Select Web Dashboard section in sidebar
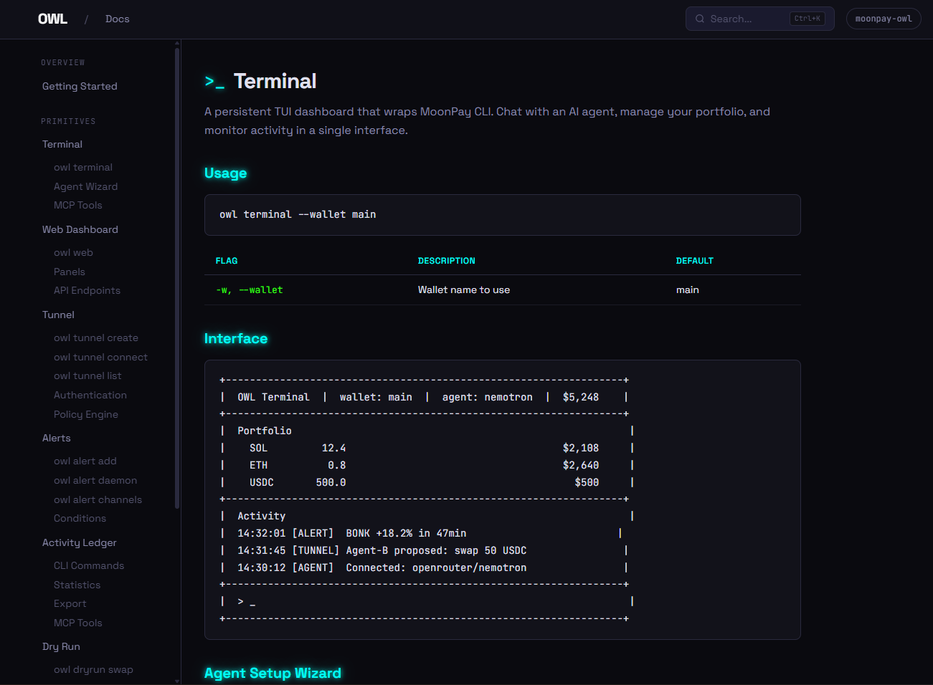The height and width of the screenshot is (685, 933). [x=80, y=229]
